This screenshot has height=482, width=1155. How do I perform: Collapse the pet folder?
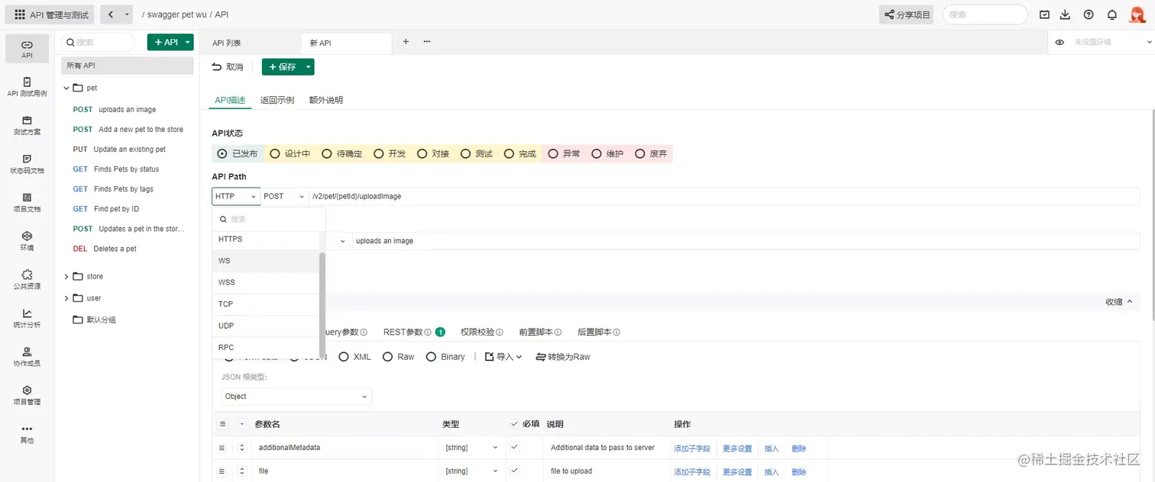(66, 88)
